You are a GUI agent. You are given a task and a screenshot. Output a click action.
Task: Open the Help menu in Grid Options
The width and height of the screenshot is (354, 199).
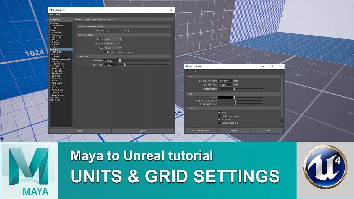point(194,71)
